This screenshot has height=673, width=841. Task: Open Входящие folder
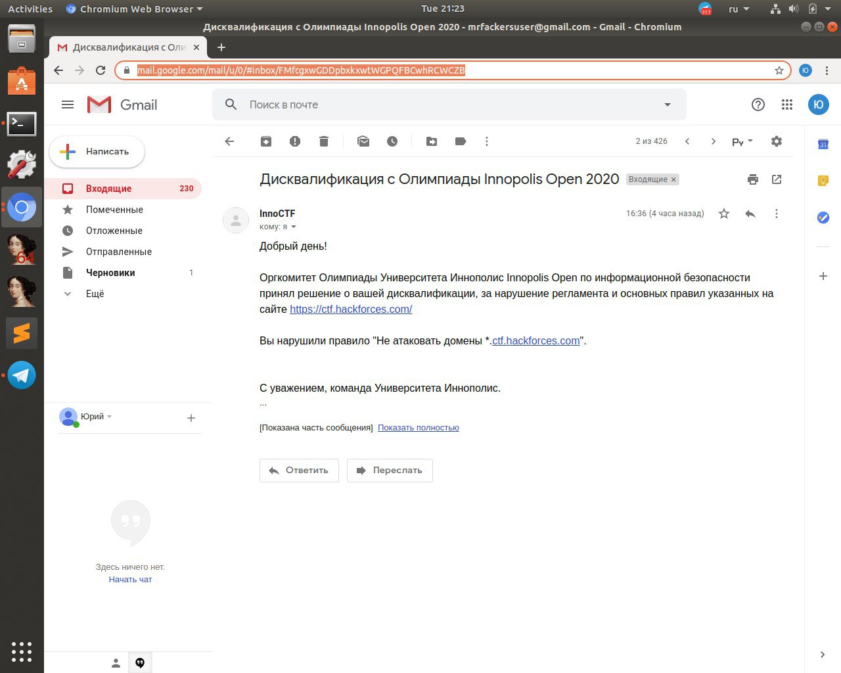(x=123, y=189)
